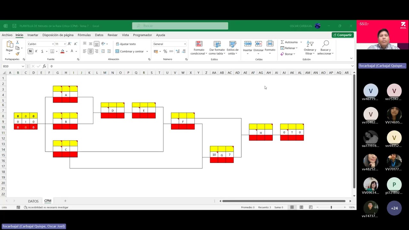Screen dimensions: 409x230
Task: Click the Pegar clipboard icon
Action: pos(10,44)
